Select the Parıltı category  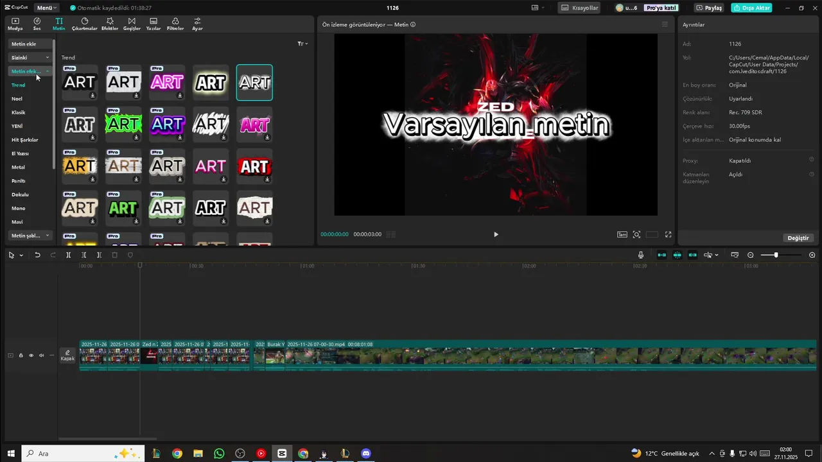19,181
